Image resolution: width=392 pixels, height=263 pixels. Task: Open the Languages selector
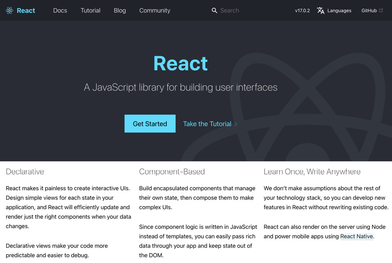pyautogui.click(x=339, y=11)
